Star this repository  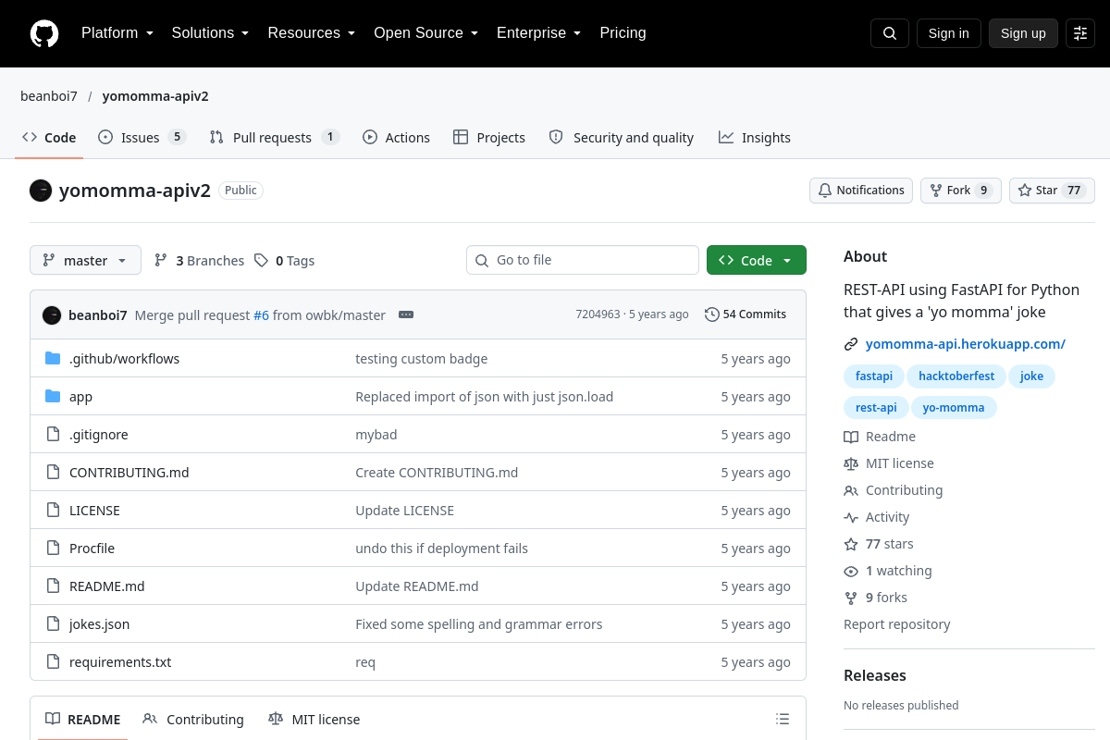(x=1052, y=191)
